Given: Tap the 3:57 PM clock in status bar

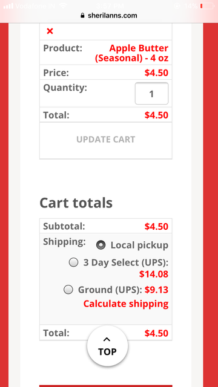Looking at the screenshot, I should click(110, 5).
